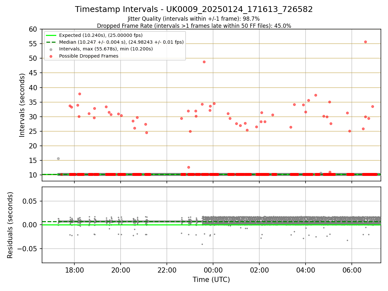The image size is (388, 291).
Task: Click the "60" interval axis tick label
Action: 33,29
